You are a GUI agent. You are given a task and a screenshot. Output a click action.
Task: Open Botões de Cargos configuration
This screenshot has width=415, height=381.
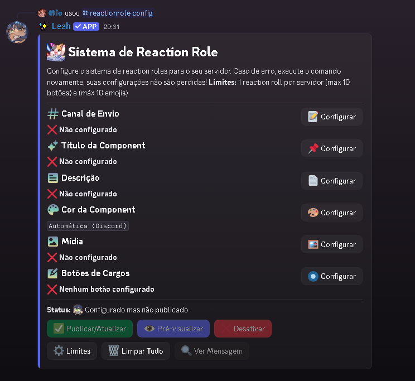pos(332,276)
